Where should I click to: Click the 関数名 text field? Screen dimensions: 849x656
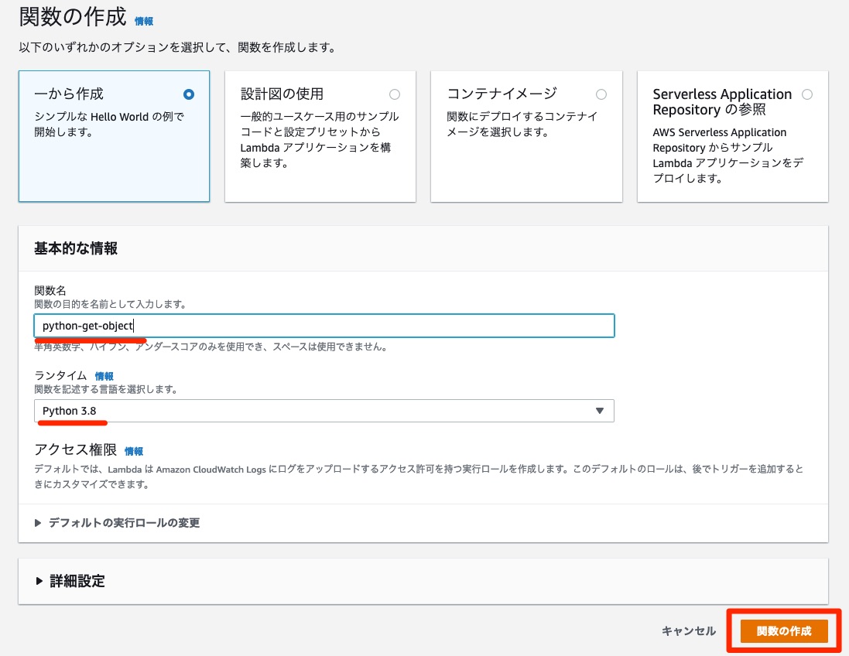(324, 326)
